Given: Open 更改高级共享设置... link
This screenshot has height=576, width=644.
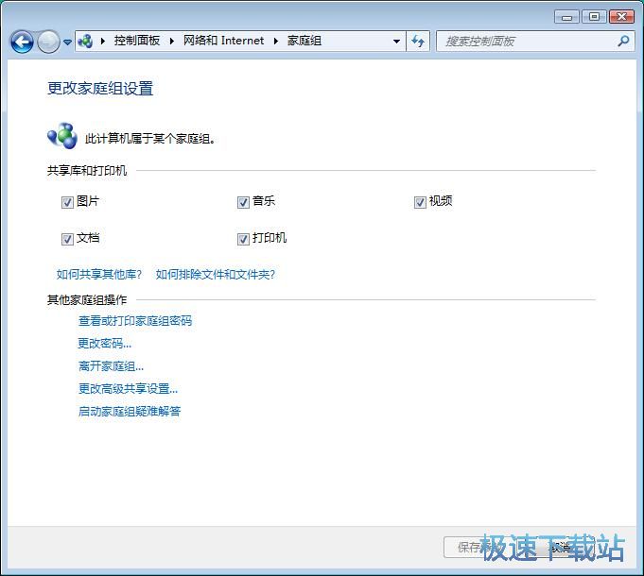Looking at the screenshot, I should tap(129, 388).
